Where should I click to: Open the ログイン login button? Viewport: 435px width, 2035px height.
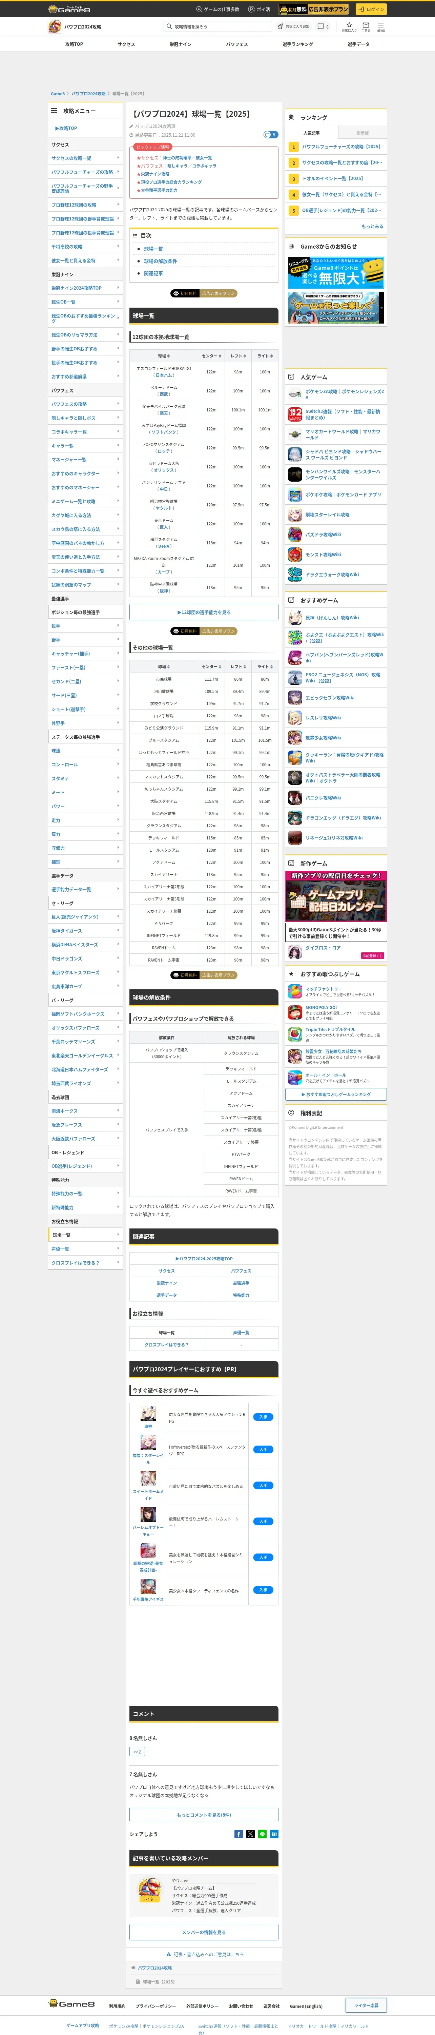pos(371,9)
